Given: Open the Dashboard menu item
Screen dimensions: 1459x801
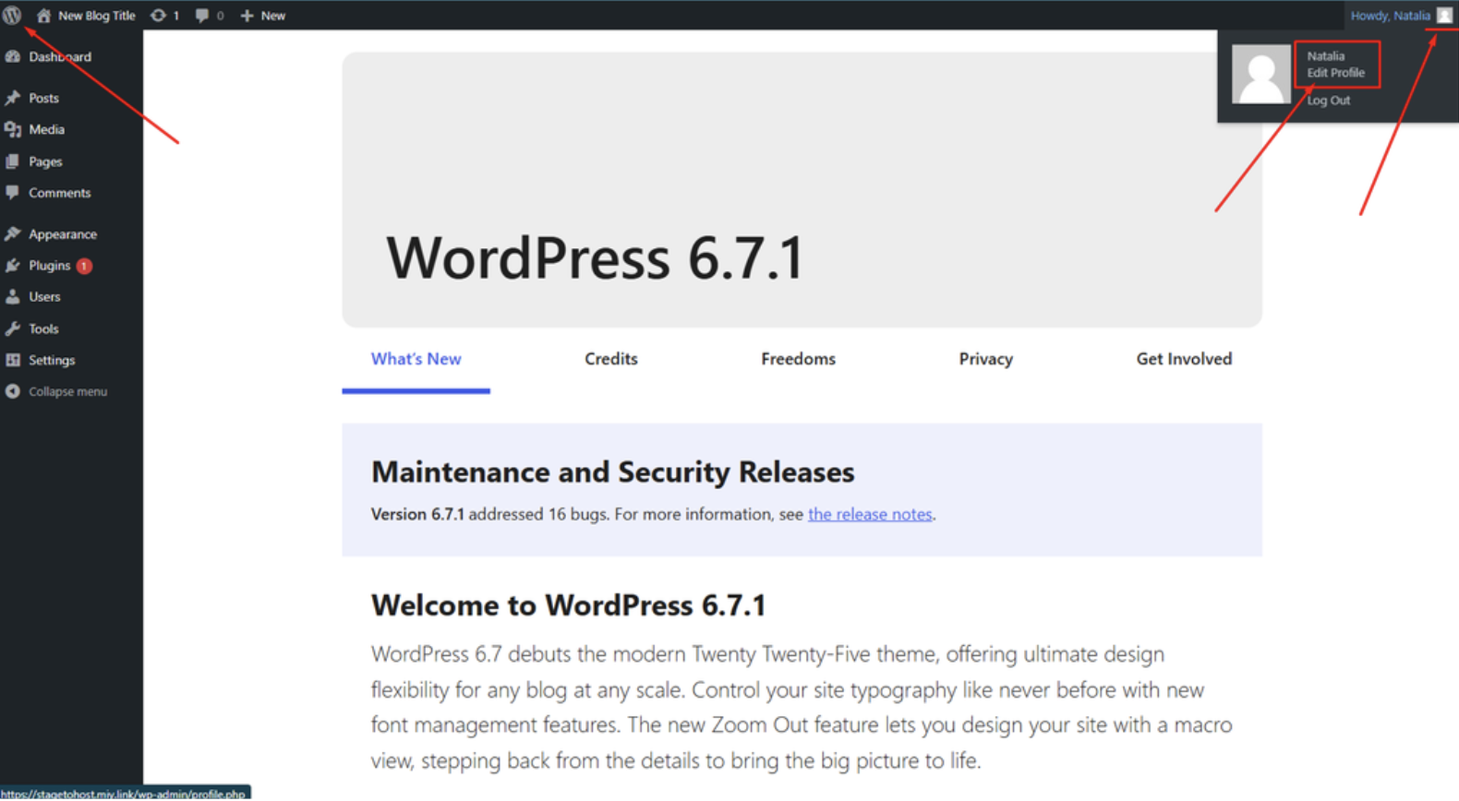Looking at the screenshot, I should click(x=60, y=56).
